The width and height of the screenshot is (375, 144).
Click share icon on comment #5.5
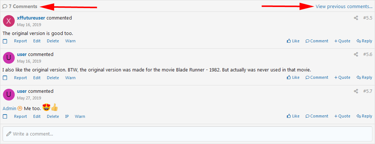356,18
